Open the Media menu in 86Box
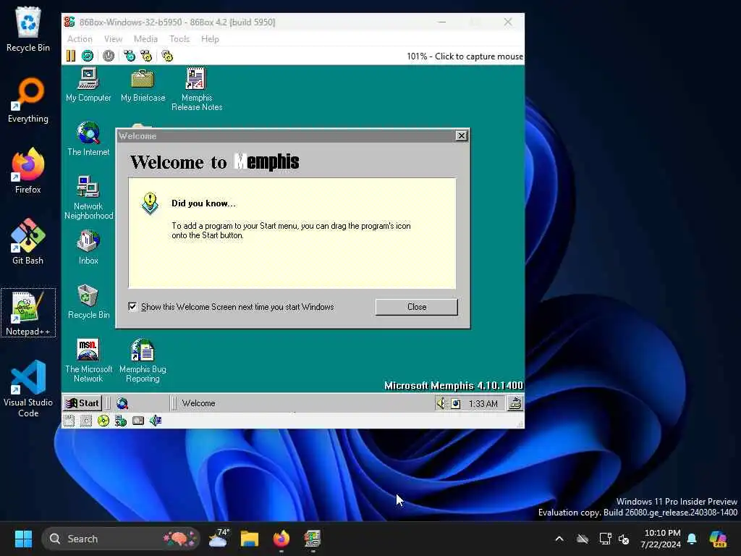This screenshot has width=741, height=556. 145,39
